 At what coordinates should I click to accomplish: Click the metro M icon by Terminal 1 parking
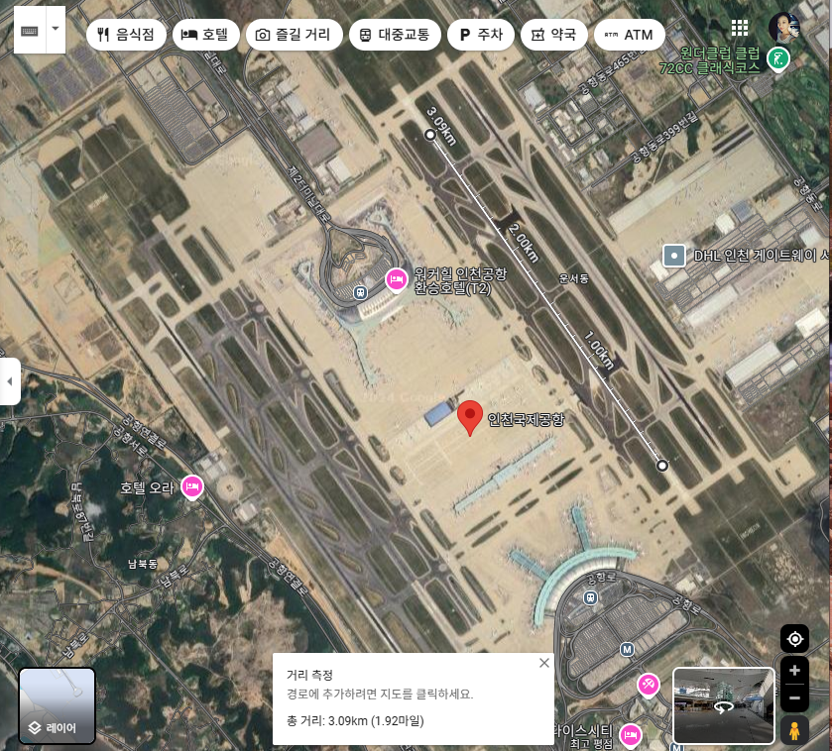coord(627,649)
